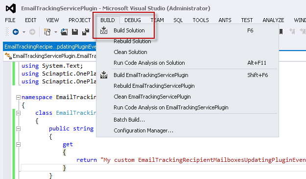The height and width of the screenshot is (179, 306).
Task: Click the Navigate Backward arrow icon
Action: point(16,32)
